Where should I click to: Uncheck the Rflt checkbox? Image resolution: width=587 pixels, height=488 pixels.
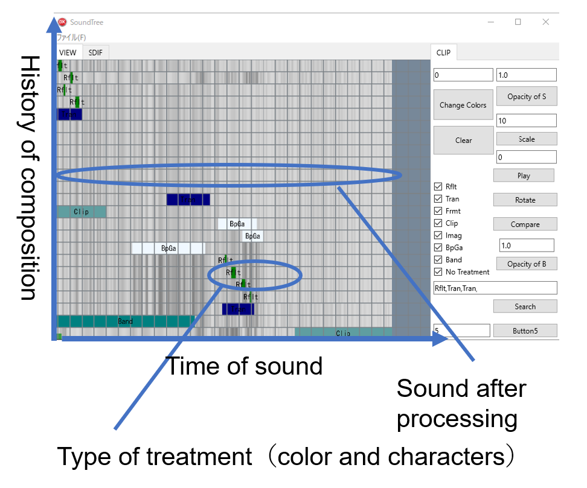click(438, 187)
